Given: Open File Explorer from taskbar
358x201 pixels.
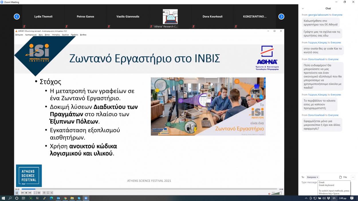Looking at the screenshot, I should (x=72, y=198).
